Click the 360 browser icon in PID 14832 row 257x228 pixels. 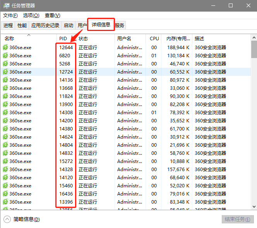5,153
